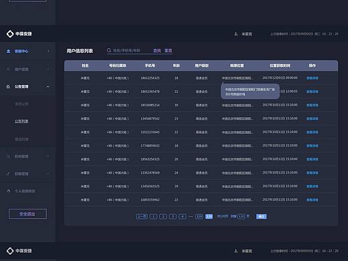The height and width of the screenshot is (261, 348).
Task: Go to page 4 in pagination
Action: [x=183, y=216]
